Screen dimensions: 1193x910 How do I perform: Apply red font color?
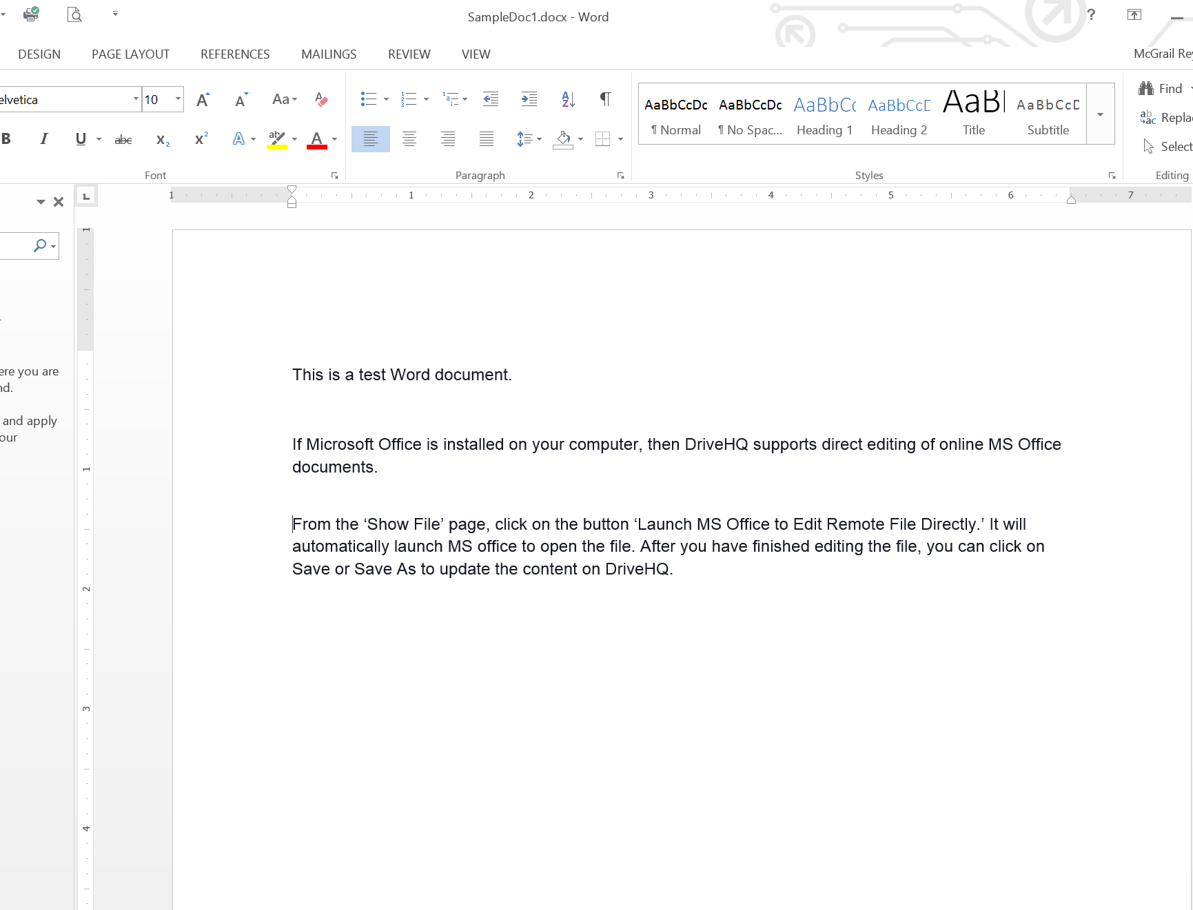point(316,139)
